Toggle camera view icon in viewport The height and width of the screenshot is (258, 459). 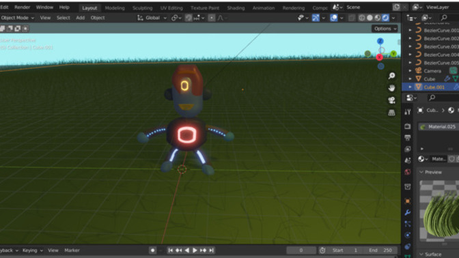[x=391, y=100]
